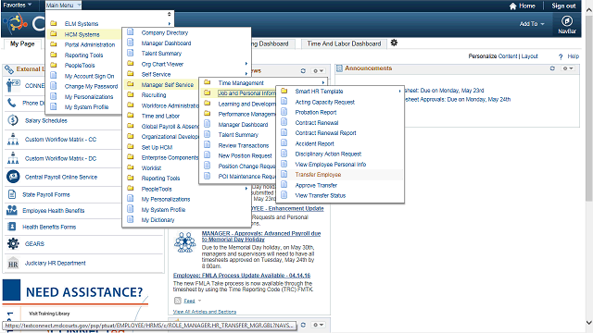This screenshot has height=333, width=593.
Task: Click the RSS Feed icon
Action: click(x=178, y=301)
